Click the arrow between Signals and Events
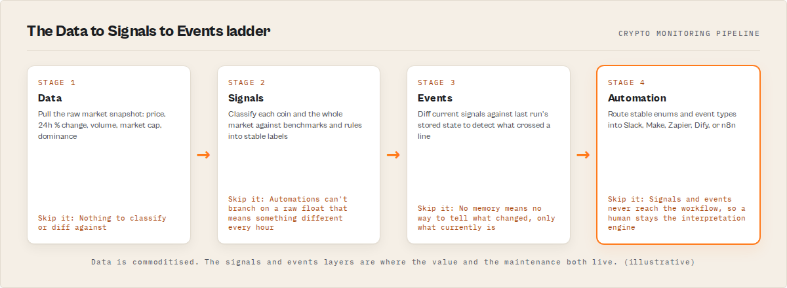Viewport: 787px width, 288px height. coord(393,155)
